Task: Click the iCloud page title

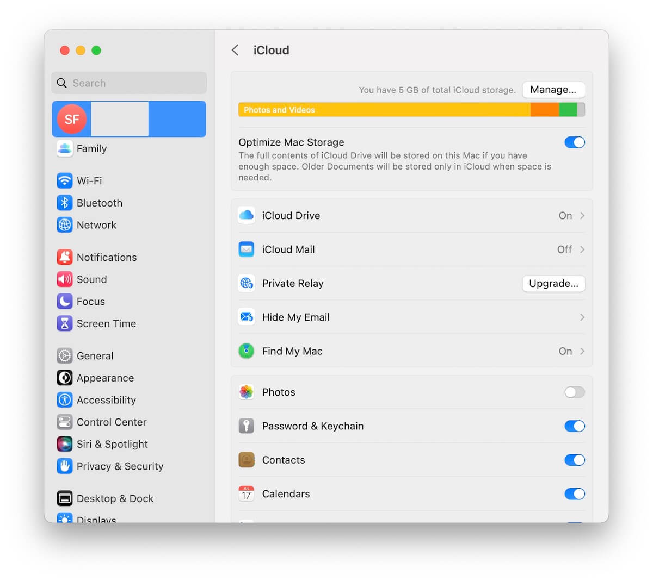Action: coord(271,50)
